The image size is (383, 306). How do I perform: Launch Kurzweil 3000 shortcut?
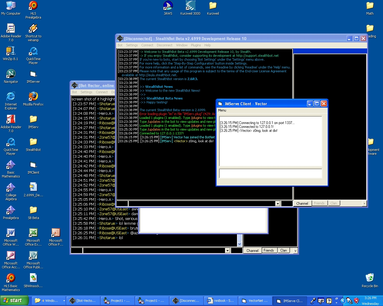coord(190,8)
